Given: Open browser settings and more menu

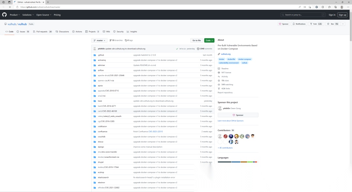Looking at the screenshot, I should [x=348, y=7].
